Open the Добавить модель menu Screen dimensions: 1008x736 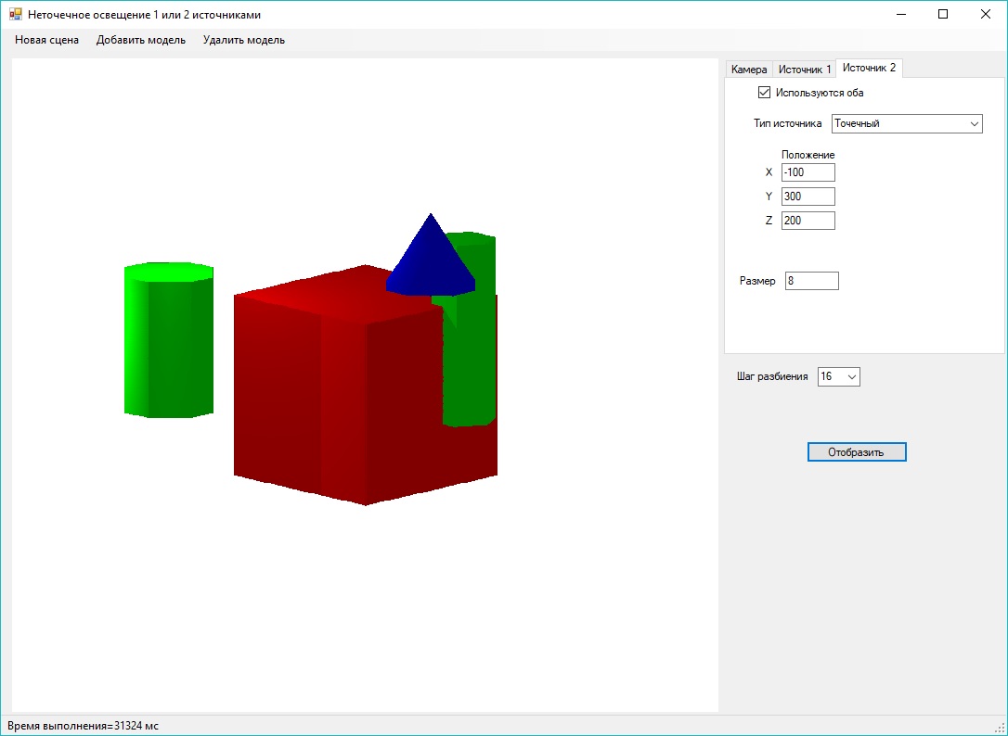141,40
